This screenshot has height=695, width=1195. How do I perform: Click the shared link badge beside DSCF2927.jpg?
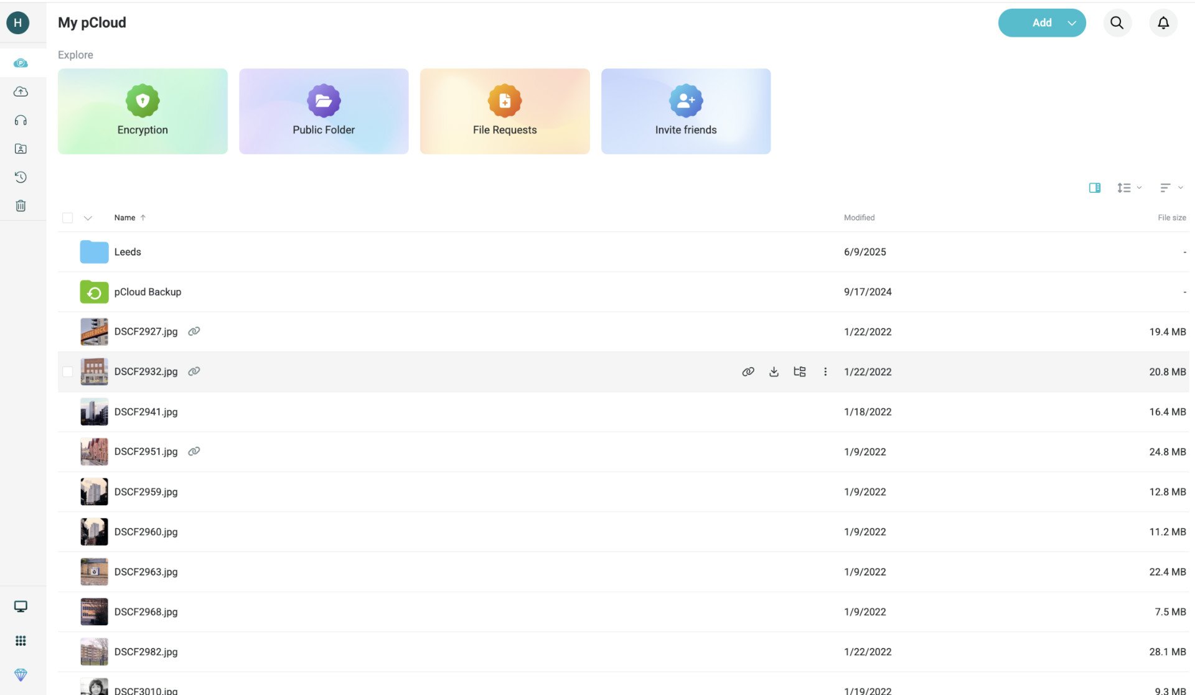[194, 331]
